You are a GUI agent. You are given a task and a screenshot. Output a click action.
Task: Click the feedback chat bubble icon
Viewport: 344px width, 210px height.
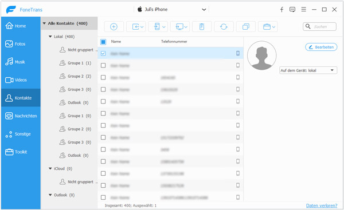coord(292,9)
